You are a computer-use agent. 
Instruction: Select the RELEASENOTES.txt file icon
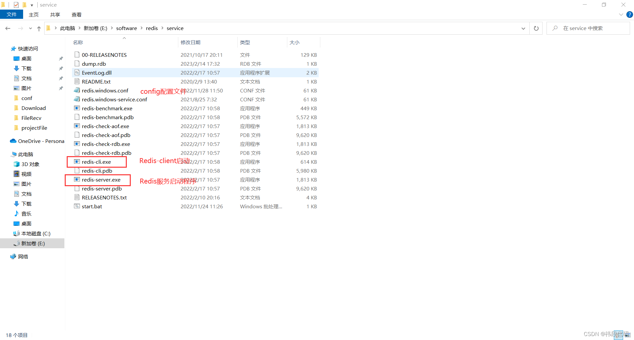(x=77, y=197)
